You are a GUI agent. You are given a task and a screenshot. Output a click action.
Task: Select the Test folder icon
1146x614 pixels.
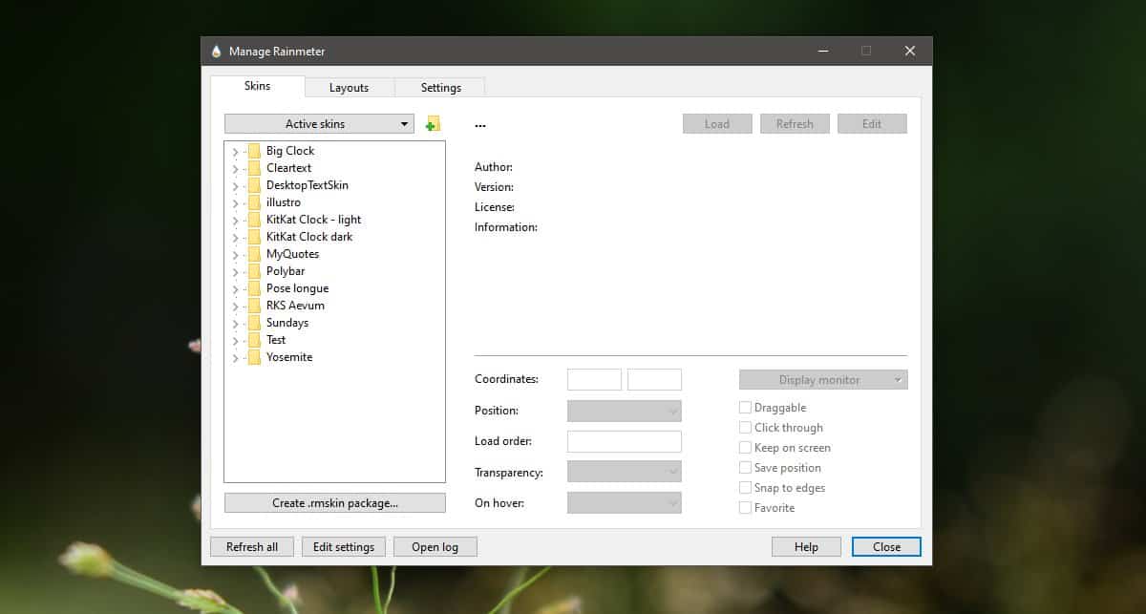(254, 340)
